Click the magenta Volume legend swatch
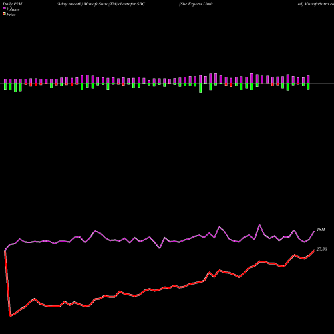The width and height of the screenshot is (334, 334). tap(4, 8)
